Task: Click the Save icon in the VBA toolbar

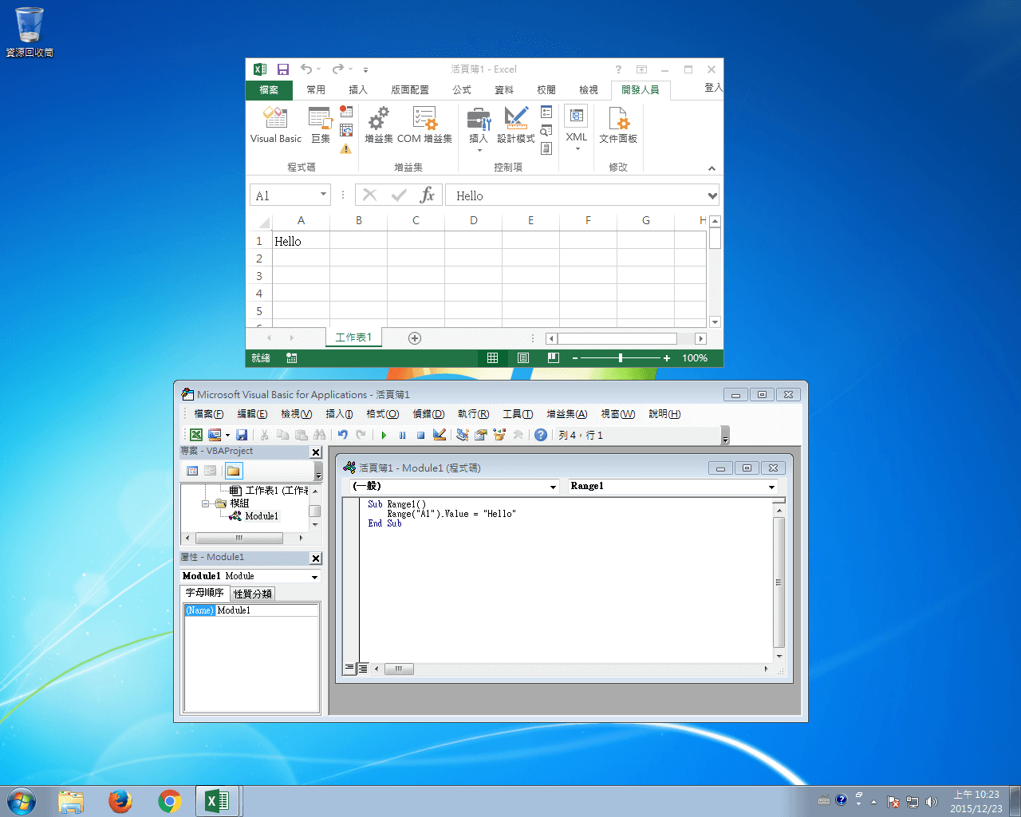Action: coord(242,435)
